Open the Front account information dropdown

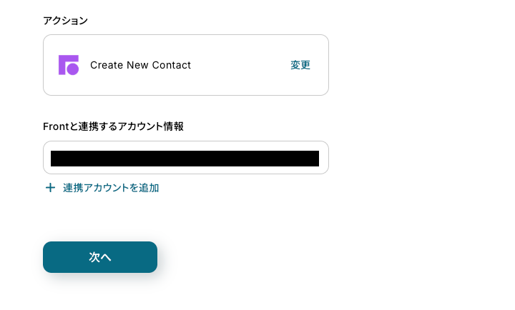(x=185, y=158)
